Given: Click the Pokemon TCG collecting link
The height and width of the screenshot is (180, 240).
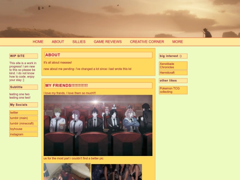Looking at the screenshot, I should click(x=173, y=90).
